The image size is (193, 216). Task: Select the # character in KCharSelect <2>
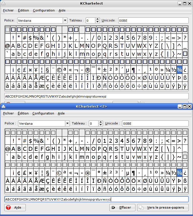tap(25, 141)
